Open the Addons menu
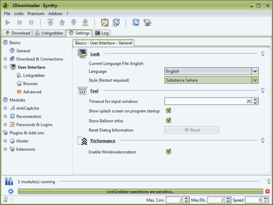273x205 pixels. (55, 13)
